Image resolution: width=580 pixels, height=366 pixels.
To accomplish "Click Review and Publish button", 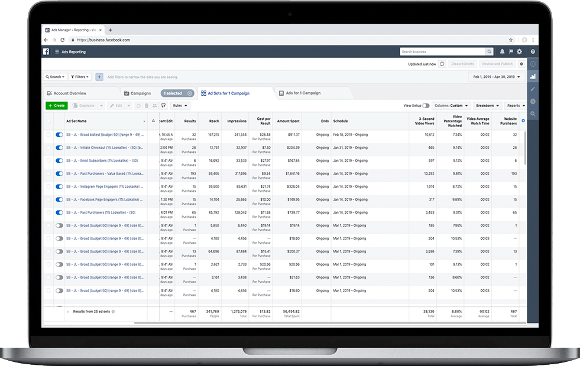I will [x=497, y=64].
